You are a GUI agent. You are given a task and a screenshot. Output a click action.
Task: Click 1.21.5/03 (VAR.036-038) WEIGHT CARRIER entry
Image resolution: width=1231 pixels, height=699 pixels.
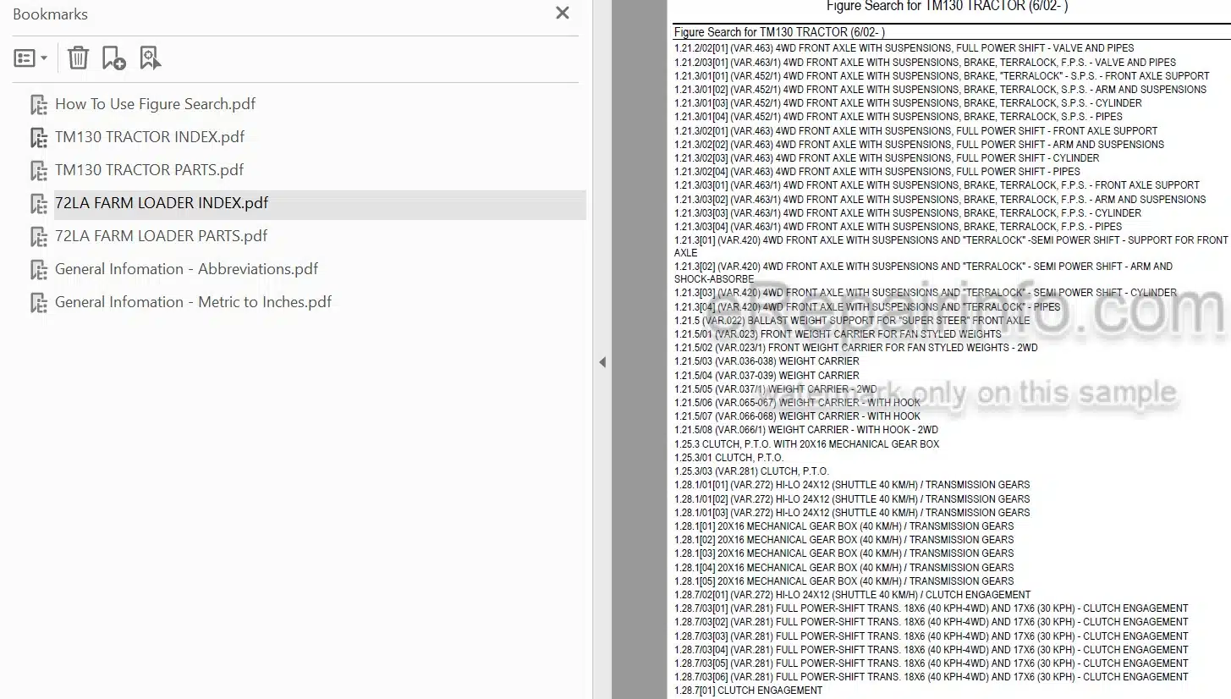(x=767, y=361)
